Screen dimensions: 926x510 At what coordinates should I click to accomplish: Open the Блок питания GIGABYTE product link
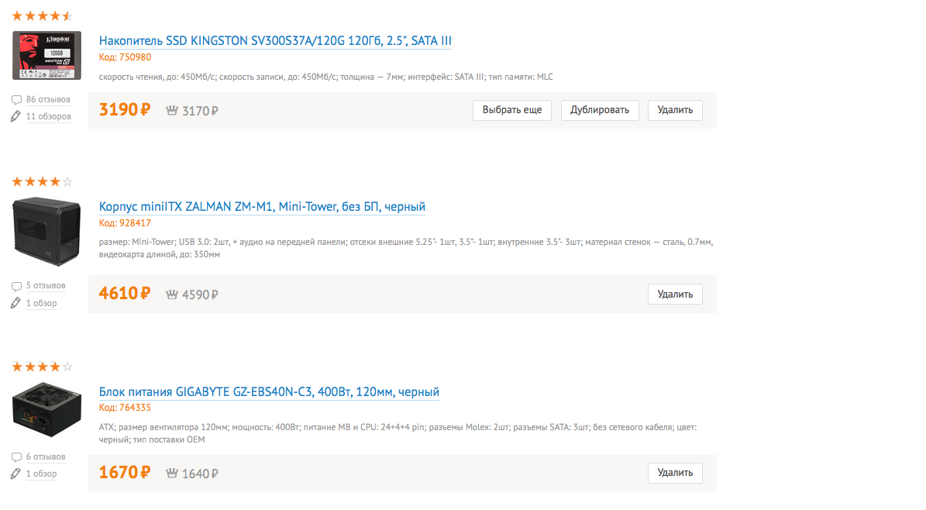point(270,392)
